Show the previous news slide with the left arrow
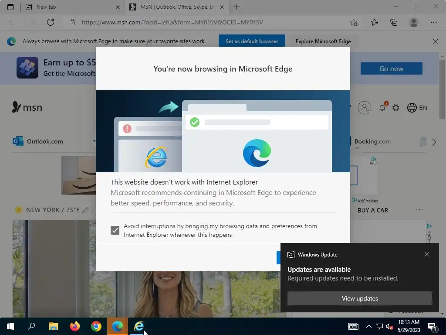This screenshot has height=335, width=446. tap(19, 301)
